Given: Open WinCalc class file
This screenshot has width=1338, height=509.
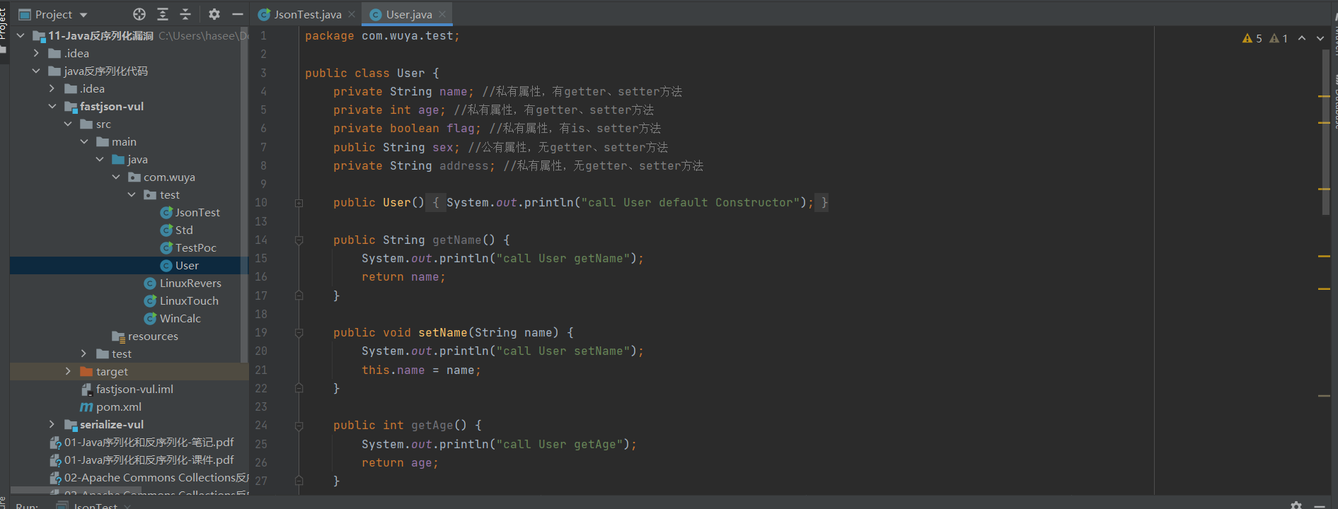Looking at the screenshot, I should pos(173,318).
